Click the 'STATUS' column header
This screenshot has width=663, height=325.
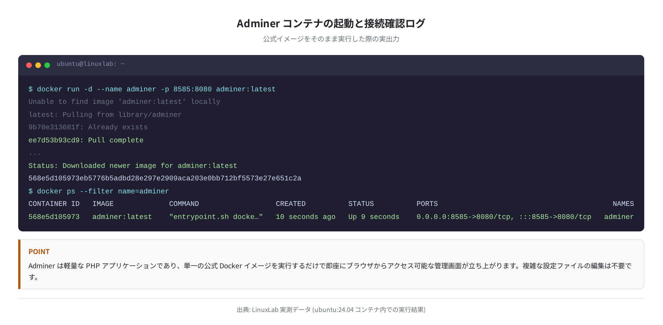(x=361, y=204)
